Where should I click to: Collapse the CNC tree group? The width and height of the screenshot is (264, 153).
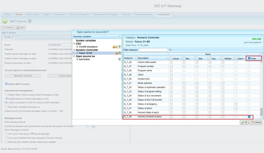point(74,44)
